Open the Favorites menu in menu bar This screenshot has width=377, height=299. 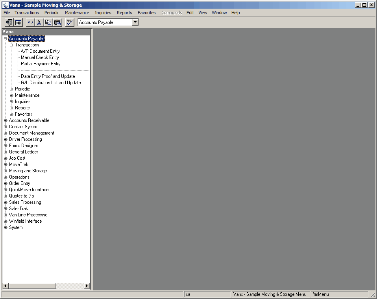coord(147,13)
